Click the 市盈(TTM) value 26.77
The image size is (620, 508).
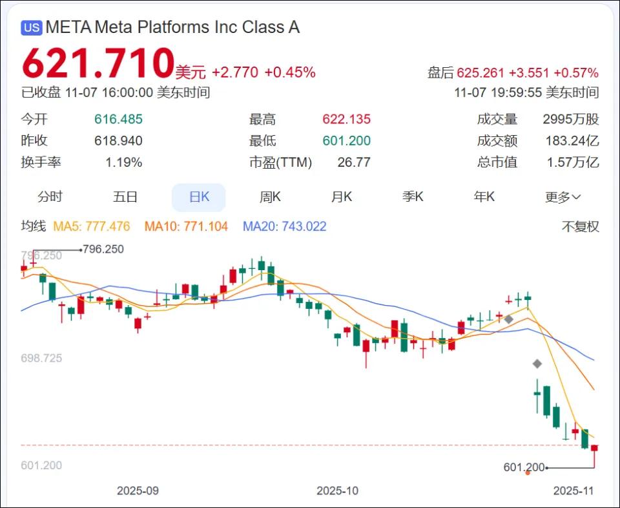[354, 162]
